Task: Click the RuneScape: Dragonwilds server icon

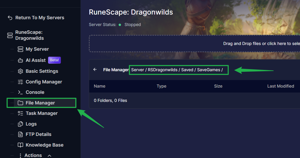Action: pyautogui.click(x=10, y=35)
